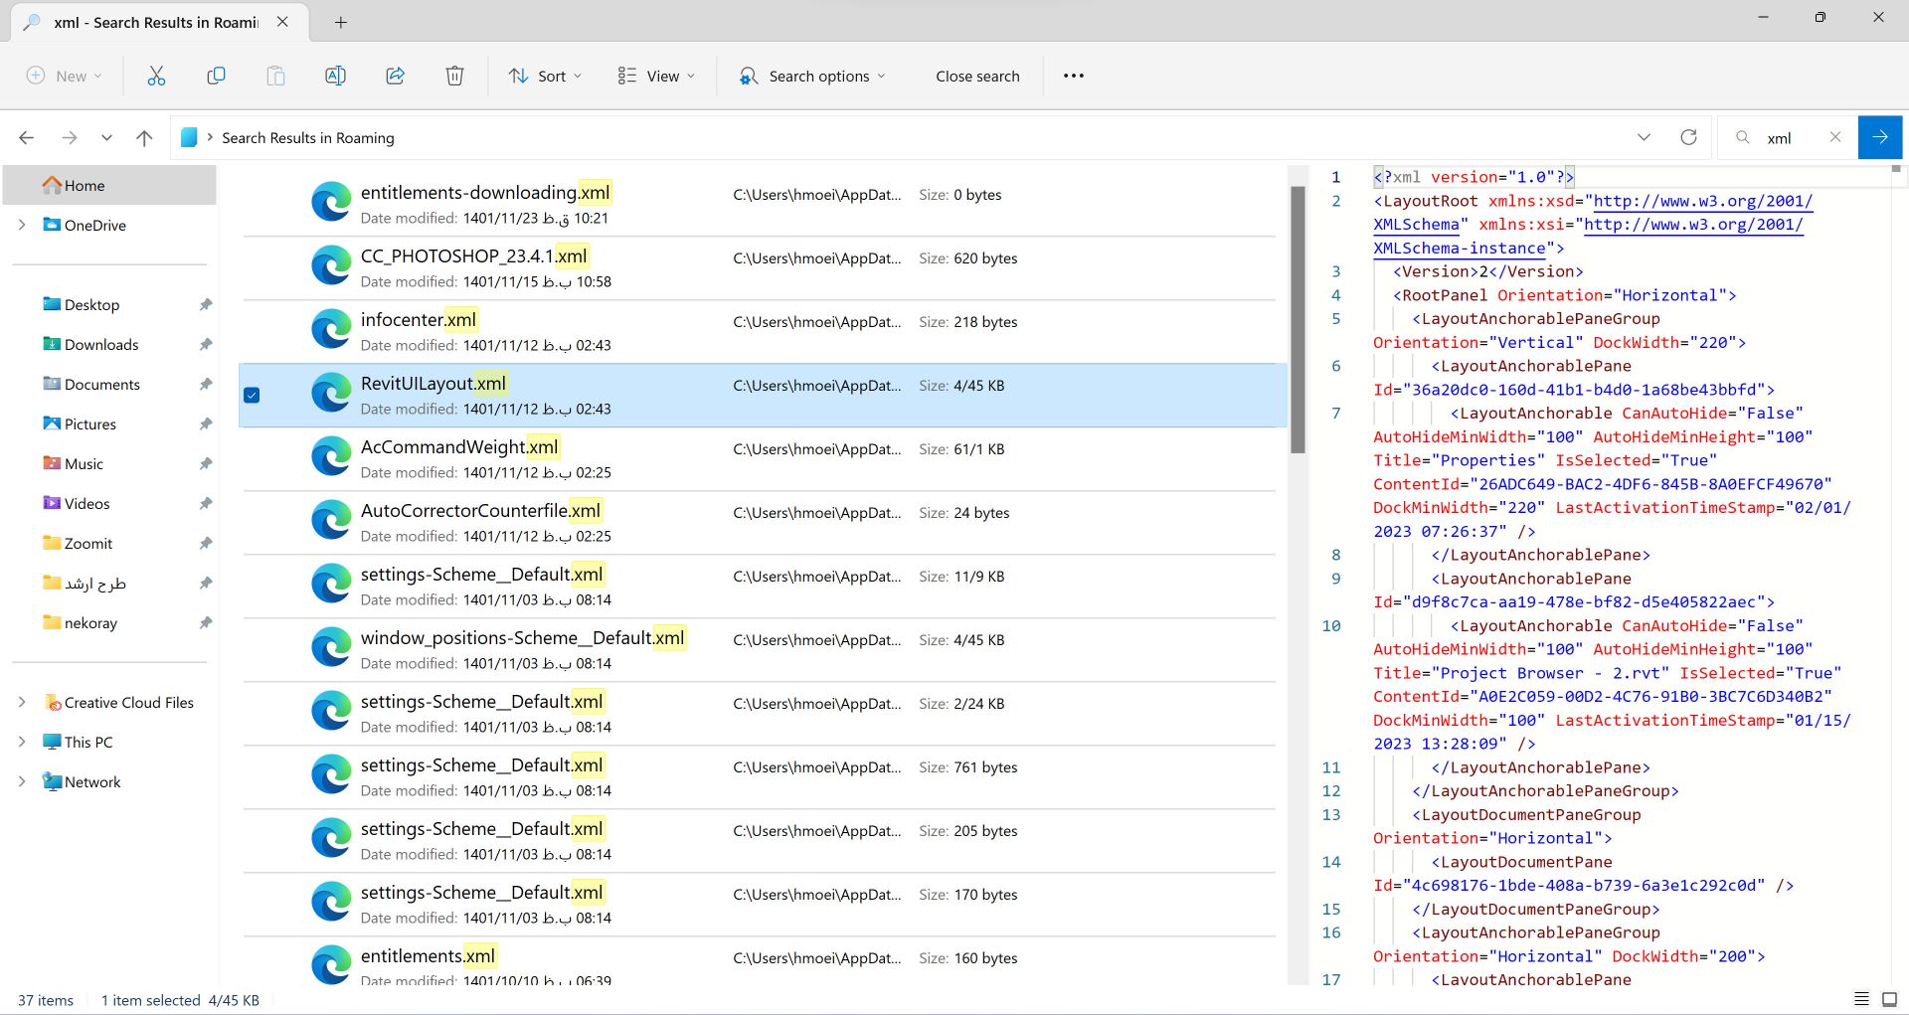The width and height of the screenshot is (1909, 1015).
Task: Click the Copy icon in toolbar
Action: point(216,76)
